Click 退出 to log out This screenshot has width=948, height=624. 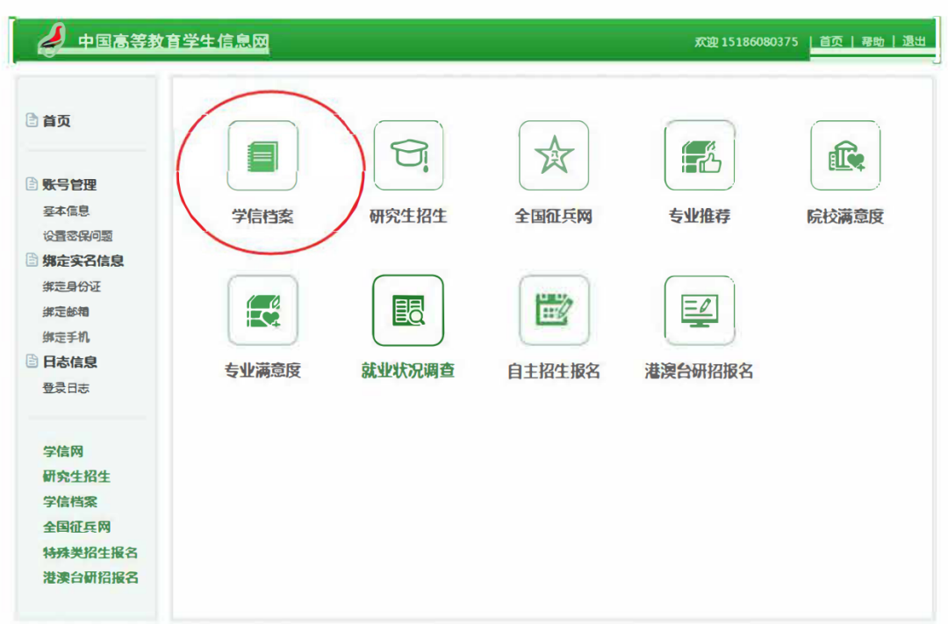click(x=914, y=41)
